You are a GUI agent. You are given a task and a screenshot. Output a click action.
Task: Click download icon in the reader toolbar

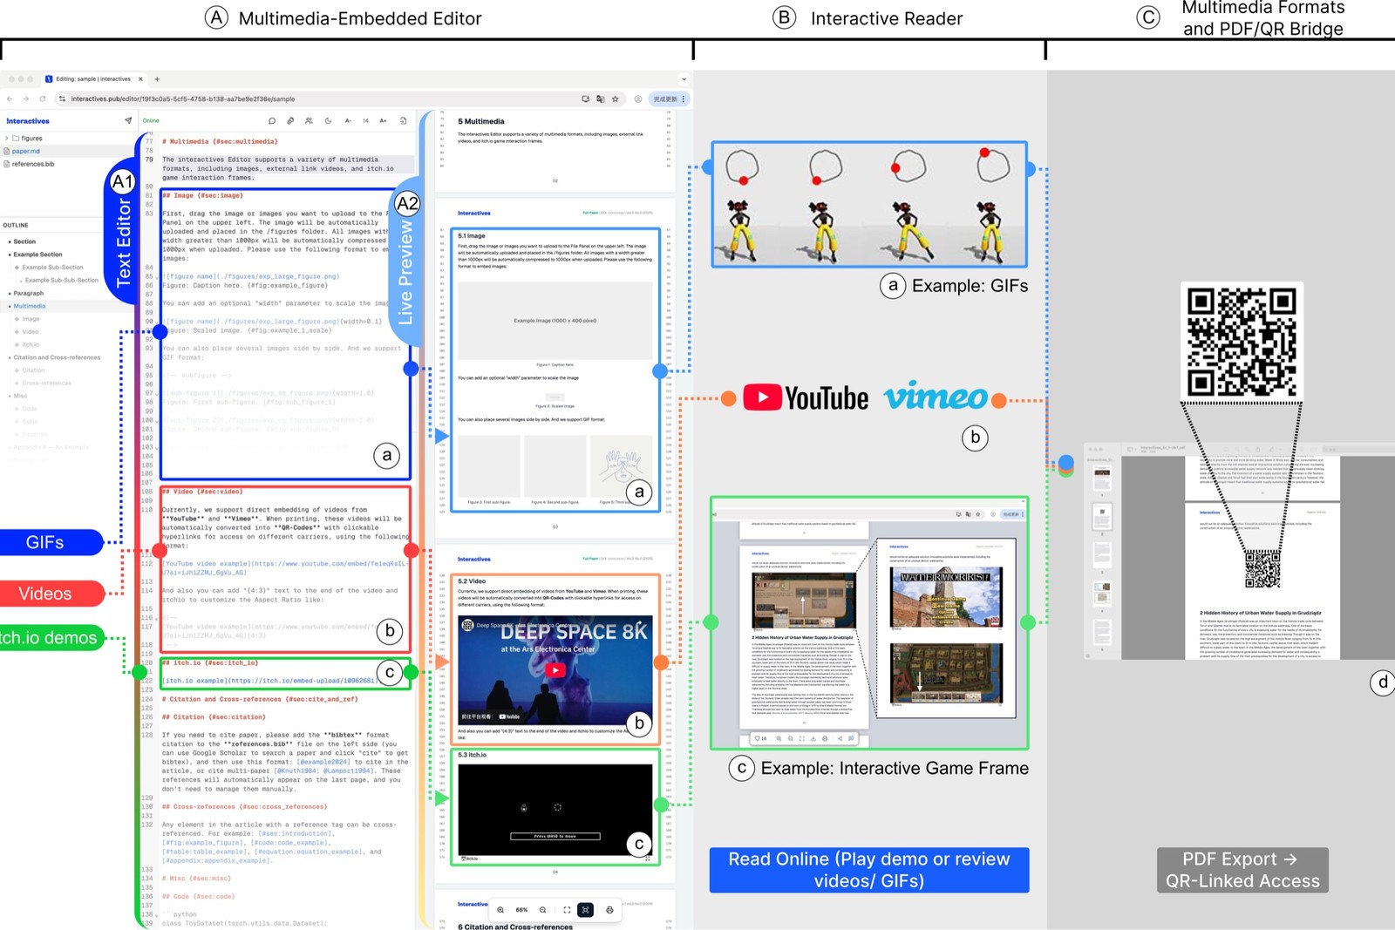click(813, 738)
